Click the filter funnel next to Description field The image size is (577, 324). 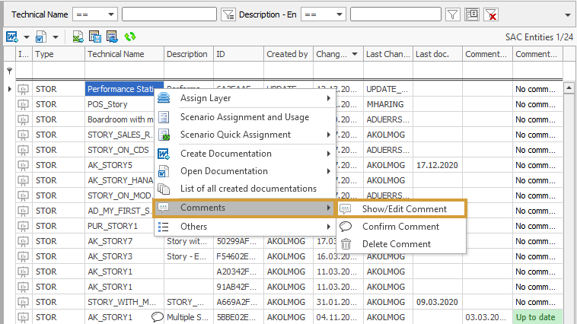click(x=452, y=14)
